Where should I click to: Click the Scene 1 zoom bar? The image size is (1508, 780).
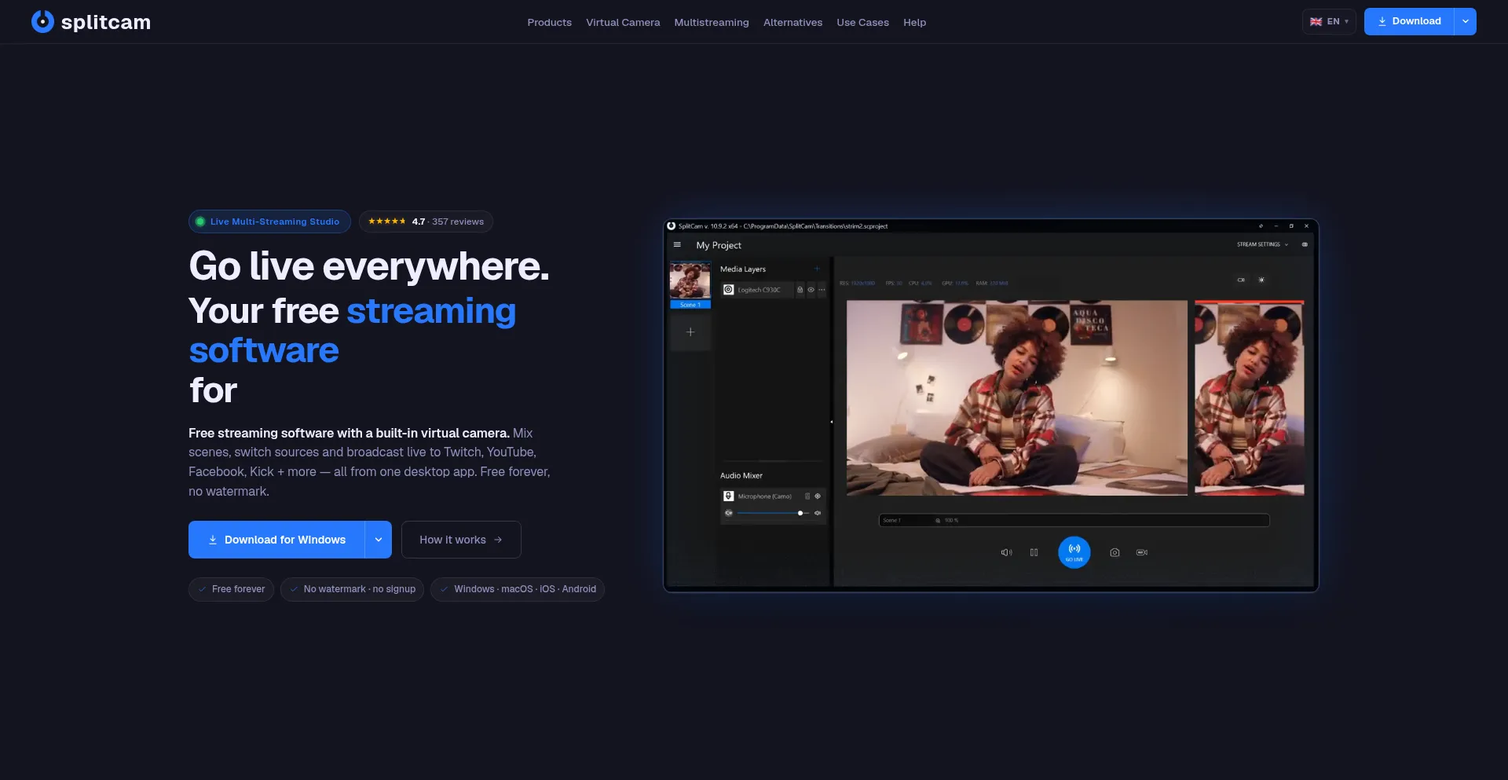1074,520
